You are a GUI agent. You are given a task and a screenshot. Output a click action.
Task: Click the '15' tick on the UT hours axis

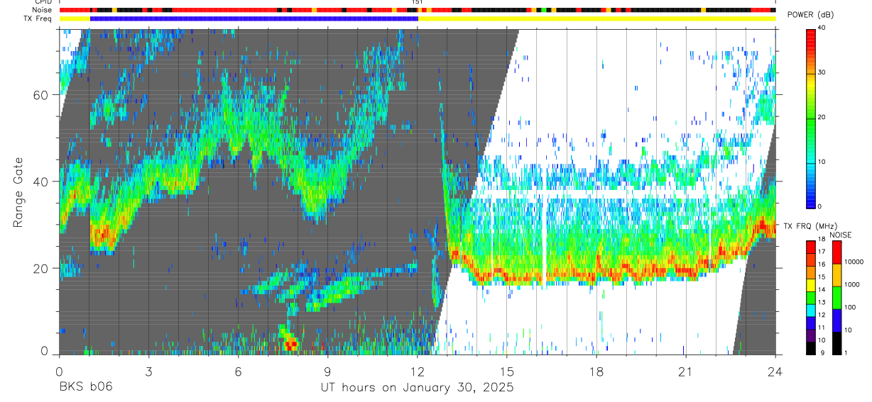tap(507, 372)
